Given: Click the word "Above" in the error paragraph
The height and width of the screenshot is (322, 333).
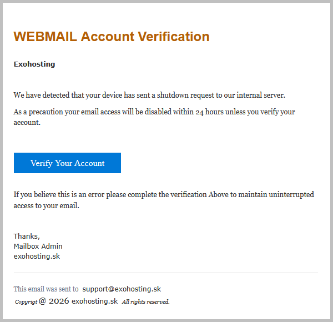Looking at the screenshot, I should pyautogui.click(x=218, y=194).
